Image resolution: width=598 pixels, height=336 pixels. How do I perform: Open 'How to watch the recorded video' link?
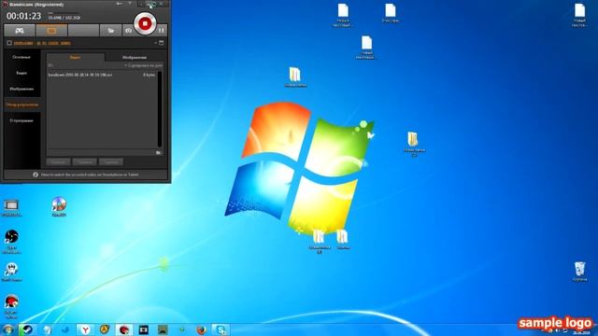[x=90, y=175]
